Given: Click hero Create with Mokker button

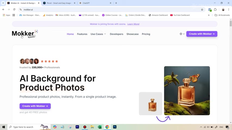Looking at the screenshot, I should (x=35, y=106).
